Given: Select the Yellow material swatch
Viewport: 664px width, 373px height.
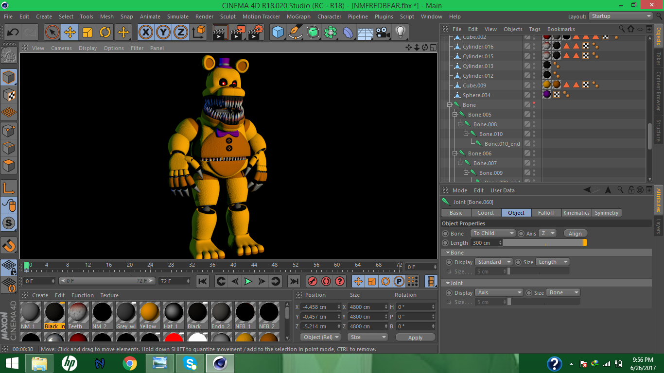Looking at the screenshot, I should pyautogui.click(x=150, y=315).
